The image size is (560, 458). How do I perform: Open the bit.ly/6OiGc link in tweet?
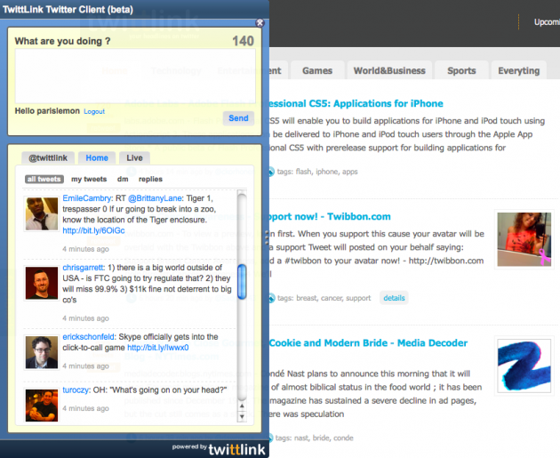click(93, 230)
